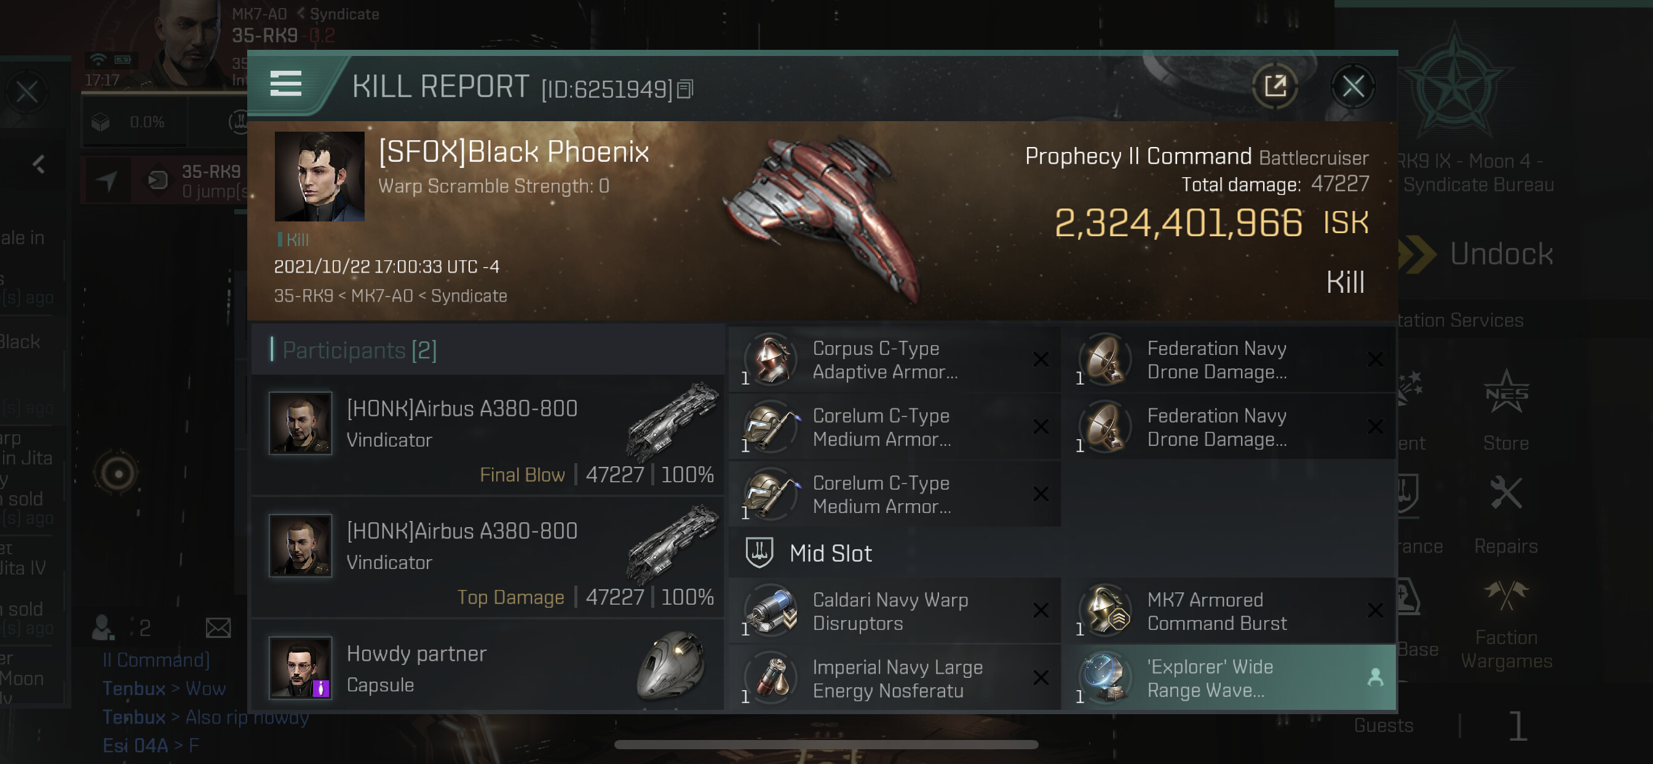Click the autopilot navigation arrow icon
The image size is (1653, 764).
click(106, 181)
